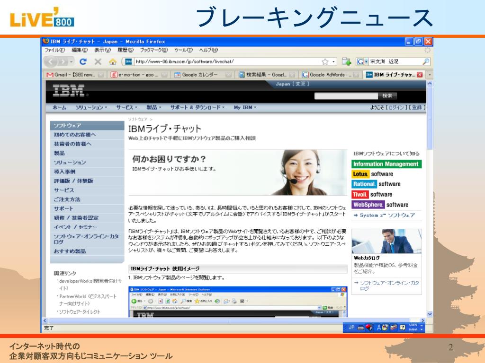Open the back/forward history dropdown arrow

[72, 62]
